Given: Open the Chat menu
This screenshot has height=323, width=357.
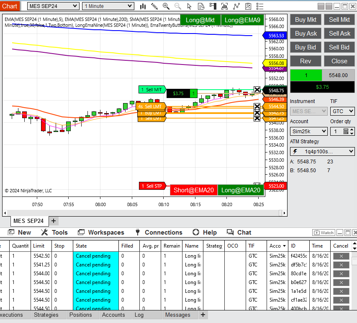Looking at the screenshot, I should point(239,232).
